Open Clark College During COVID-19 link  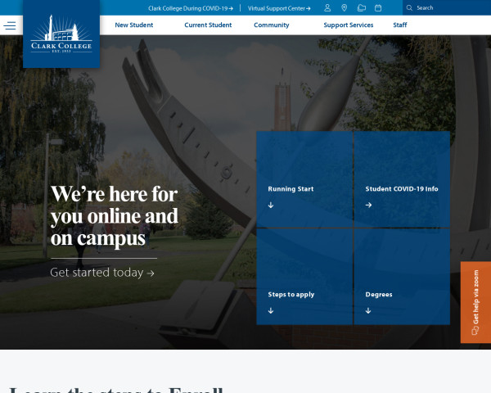tap(191, 8)
